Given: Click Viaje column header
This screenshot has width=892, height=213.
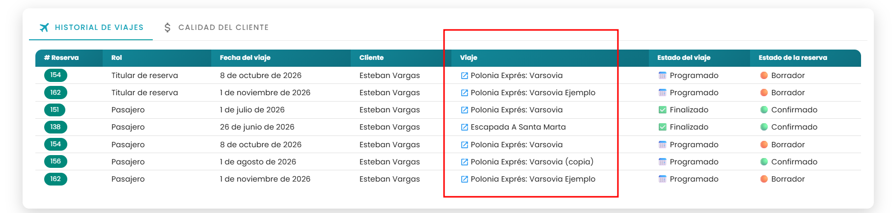Looking at the screenshot, I should [469, 57].
